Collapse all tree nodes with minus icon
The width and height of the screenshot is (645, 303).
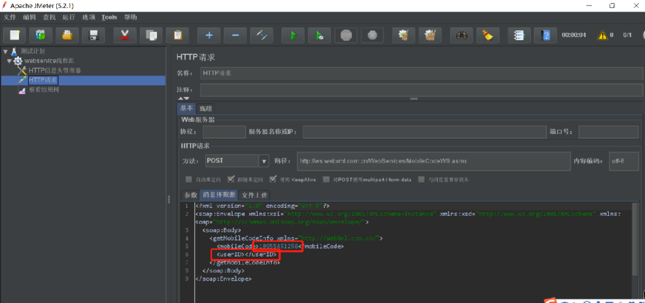point(236,35)
